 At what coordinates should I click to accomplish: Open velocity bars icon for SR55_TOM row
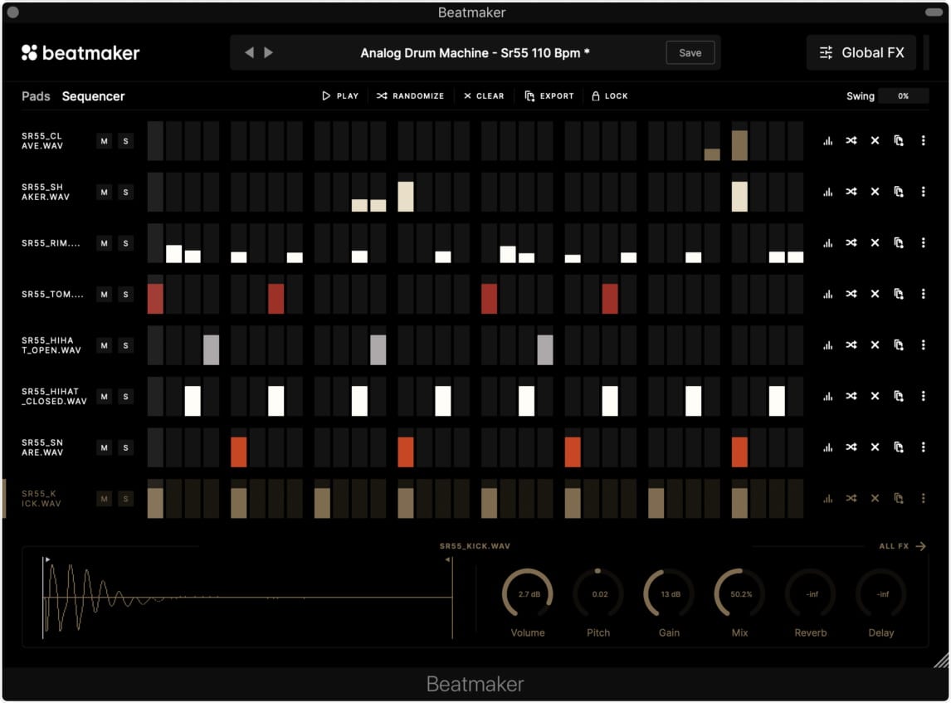click(x=827, y=294)
